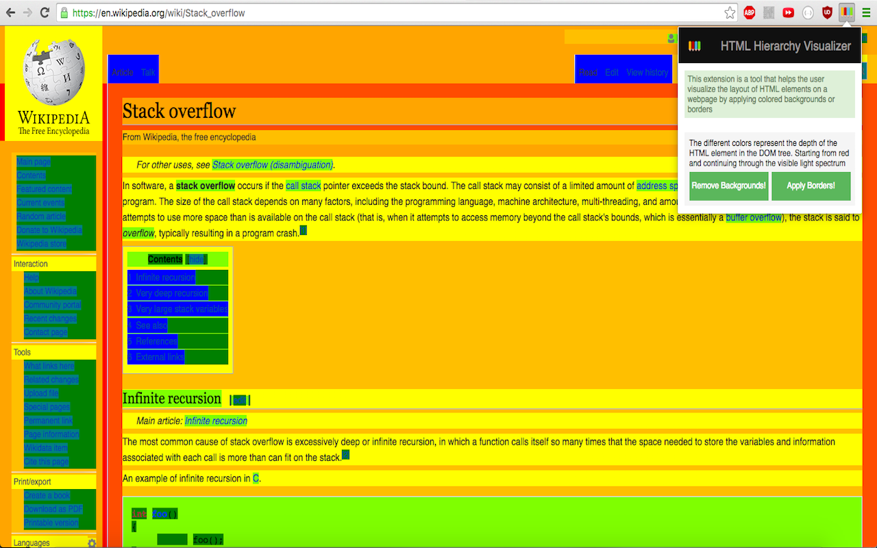Open the Chrome hamburger menu
The width and height of the screenshot is (877, 548).
[866, 12]
